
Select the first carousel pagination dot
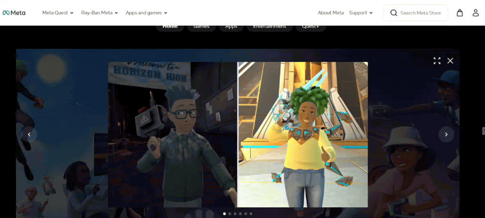point(225,214)
